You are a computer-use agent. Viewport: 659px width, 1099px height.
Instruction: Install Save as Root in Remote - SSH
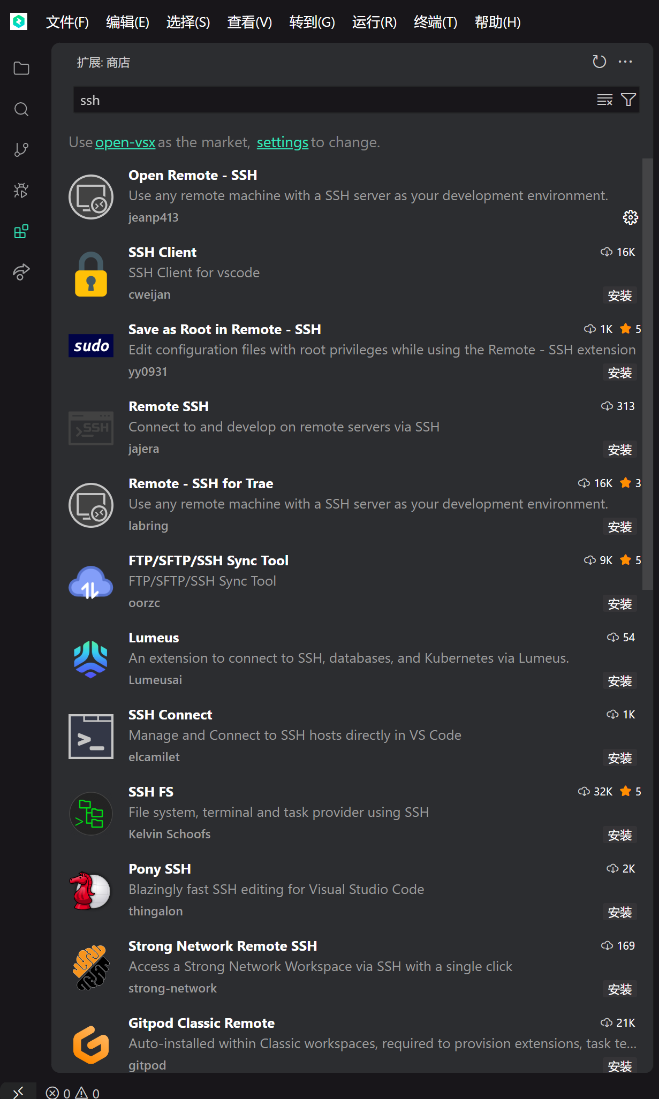(620, 373)
